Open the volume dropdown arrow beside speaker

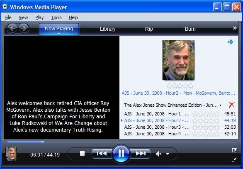coord(168,154)
